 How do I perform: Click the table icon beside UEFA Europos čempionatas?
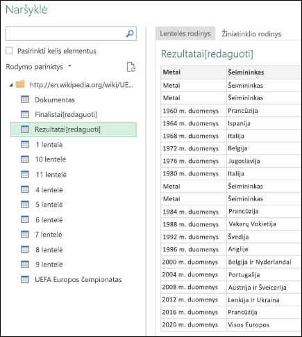(x=25, y=280)
